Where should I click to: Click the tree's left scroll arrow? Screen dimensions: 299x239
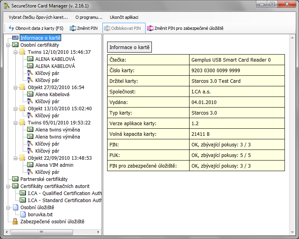pos(7,232)
